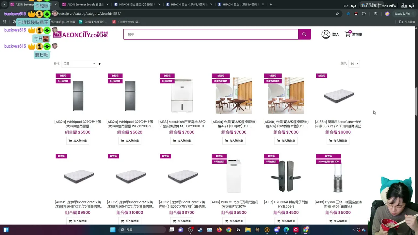Launch Steam from the taskbar

tap(200, 230)
